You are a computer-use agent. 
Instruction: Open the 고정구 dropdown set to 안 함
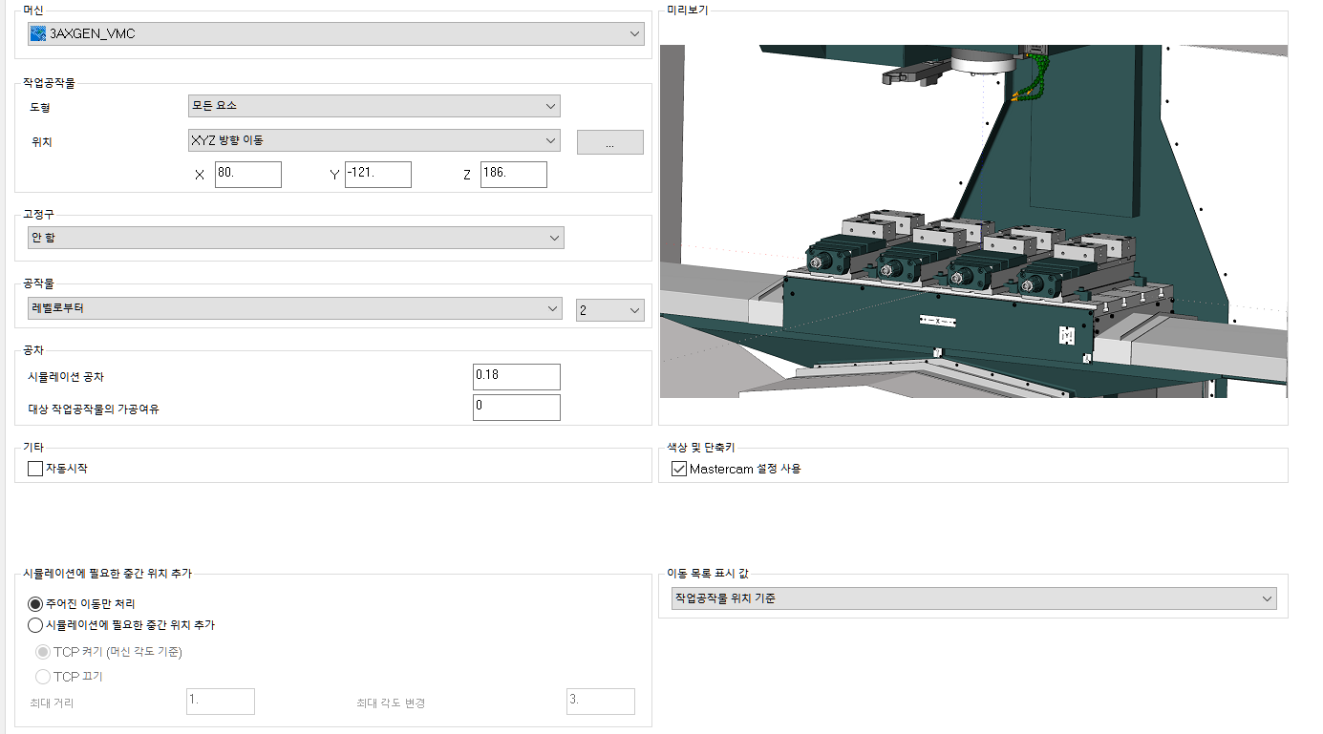click(x=296, y=238)
